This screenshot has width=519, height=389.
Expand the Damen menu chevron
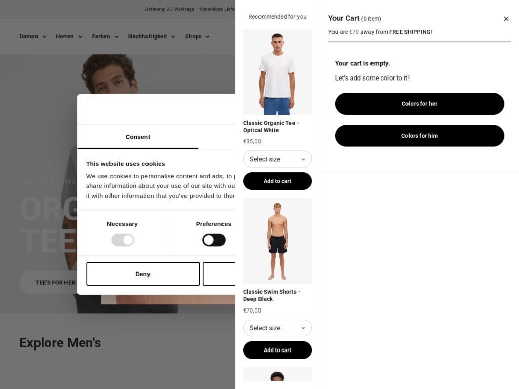(44, 37)
